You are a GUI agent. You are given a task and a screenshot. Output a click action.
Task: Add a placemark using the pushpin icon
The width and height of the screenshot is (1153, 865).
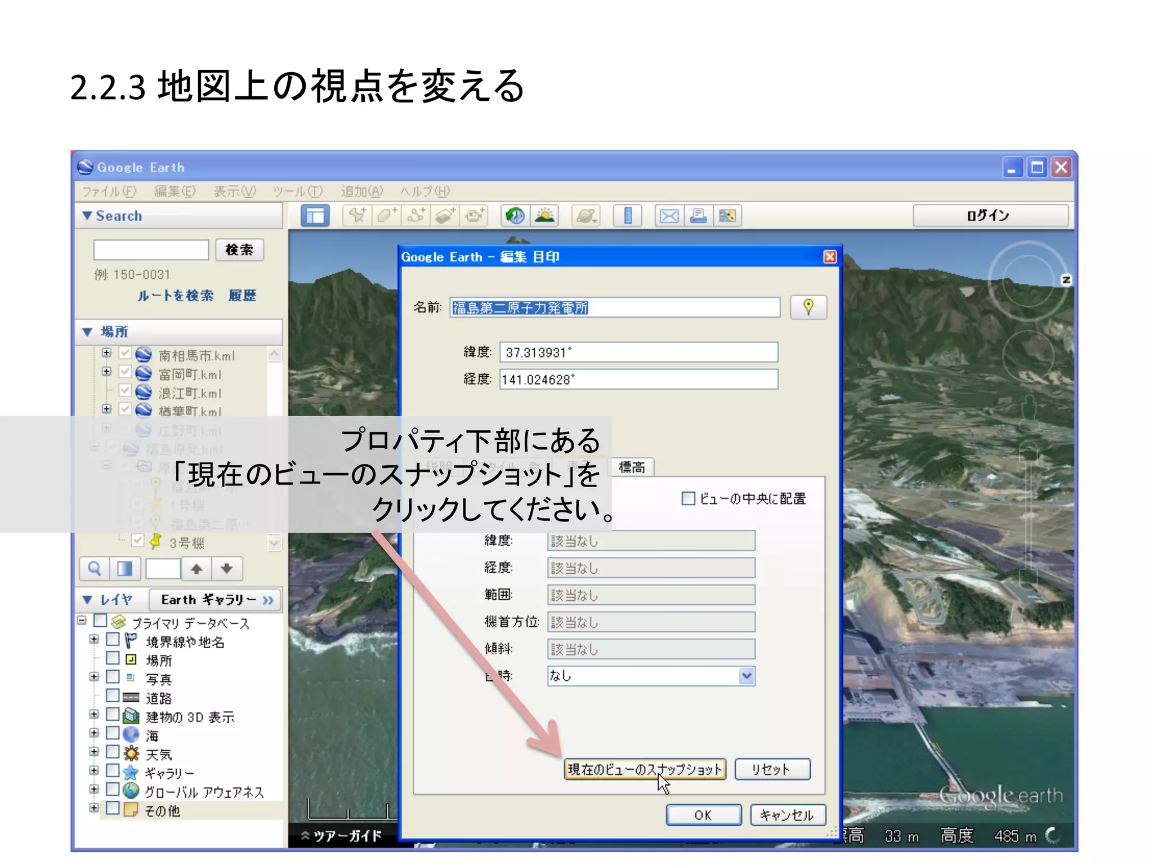357,216
